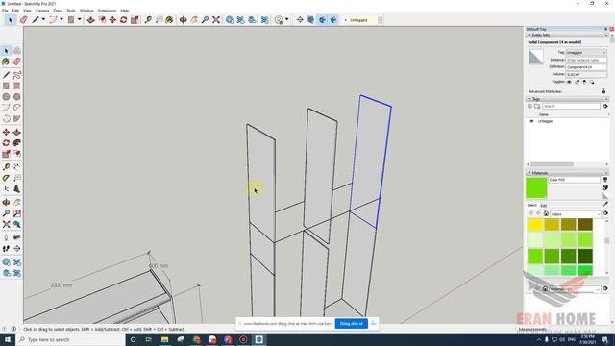
Task: Click the Add Tag Folder button
Action: point(537,107)
